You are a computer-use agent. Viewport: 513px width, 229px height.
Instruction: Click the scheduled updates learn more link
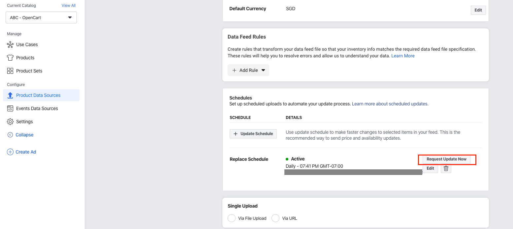[x=390, y=104]
